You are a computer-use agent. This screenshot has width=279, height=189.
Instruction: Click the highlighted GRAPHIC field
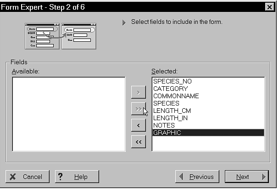tap(167, 133)
